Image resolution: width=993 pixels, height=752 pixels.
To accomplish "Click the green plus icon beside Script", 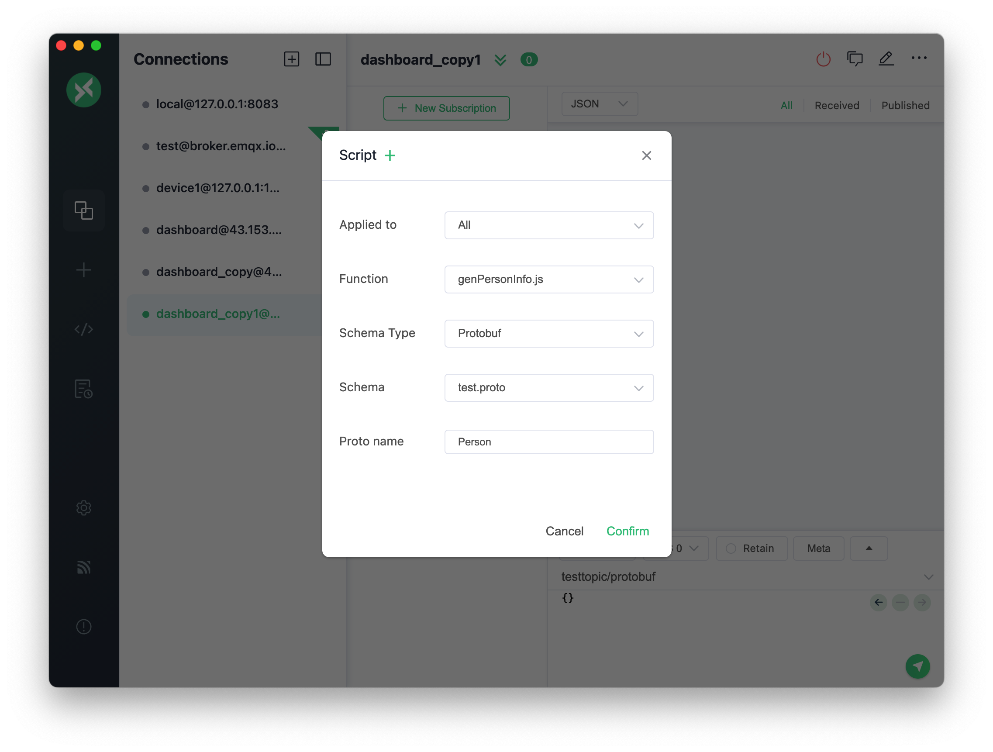I will pyautogui.click(x=390, y=155).
